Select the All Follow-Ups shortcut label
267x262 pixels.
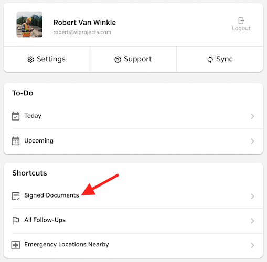point(45,220)
